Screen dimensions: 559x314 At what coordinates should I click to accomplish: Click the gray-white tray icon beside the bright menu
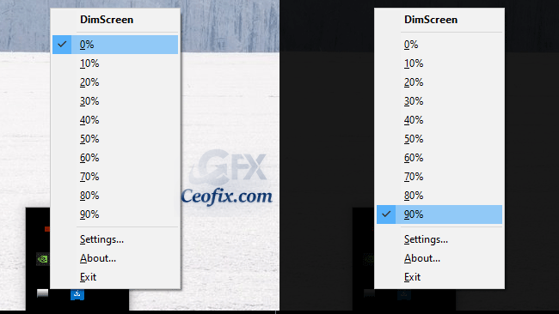42,293
